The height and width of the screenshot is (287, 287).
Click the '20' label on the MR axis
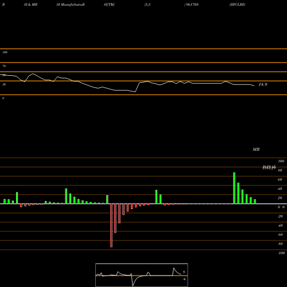(280, 198)
